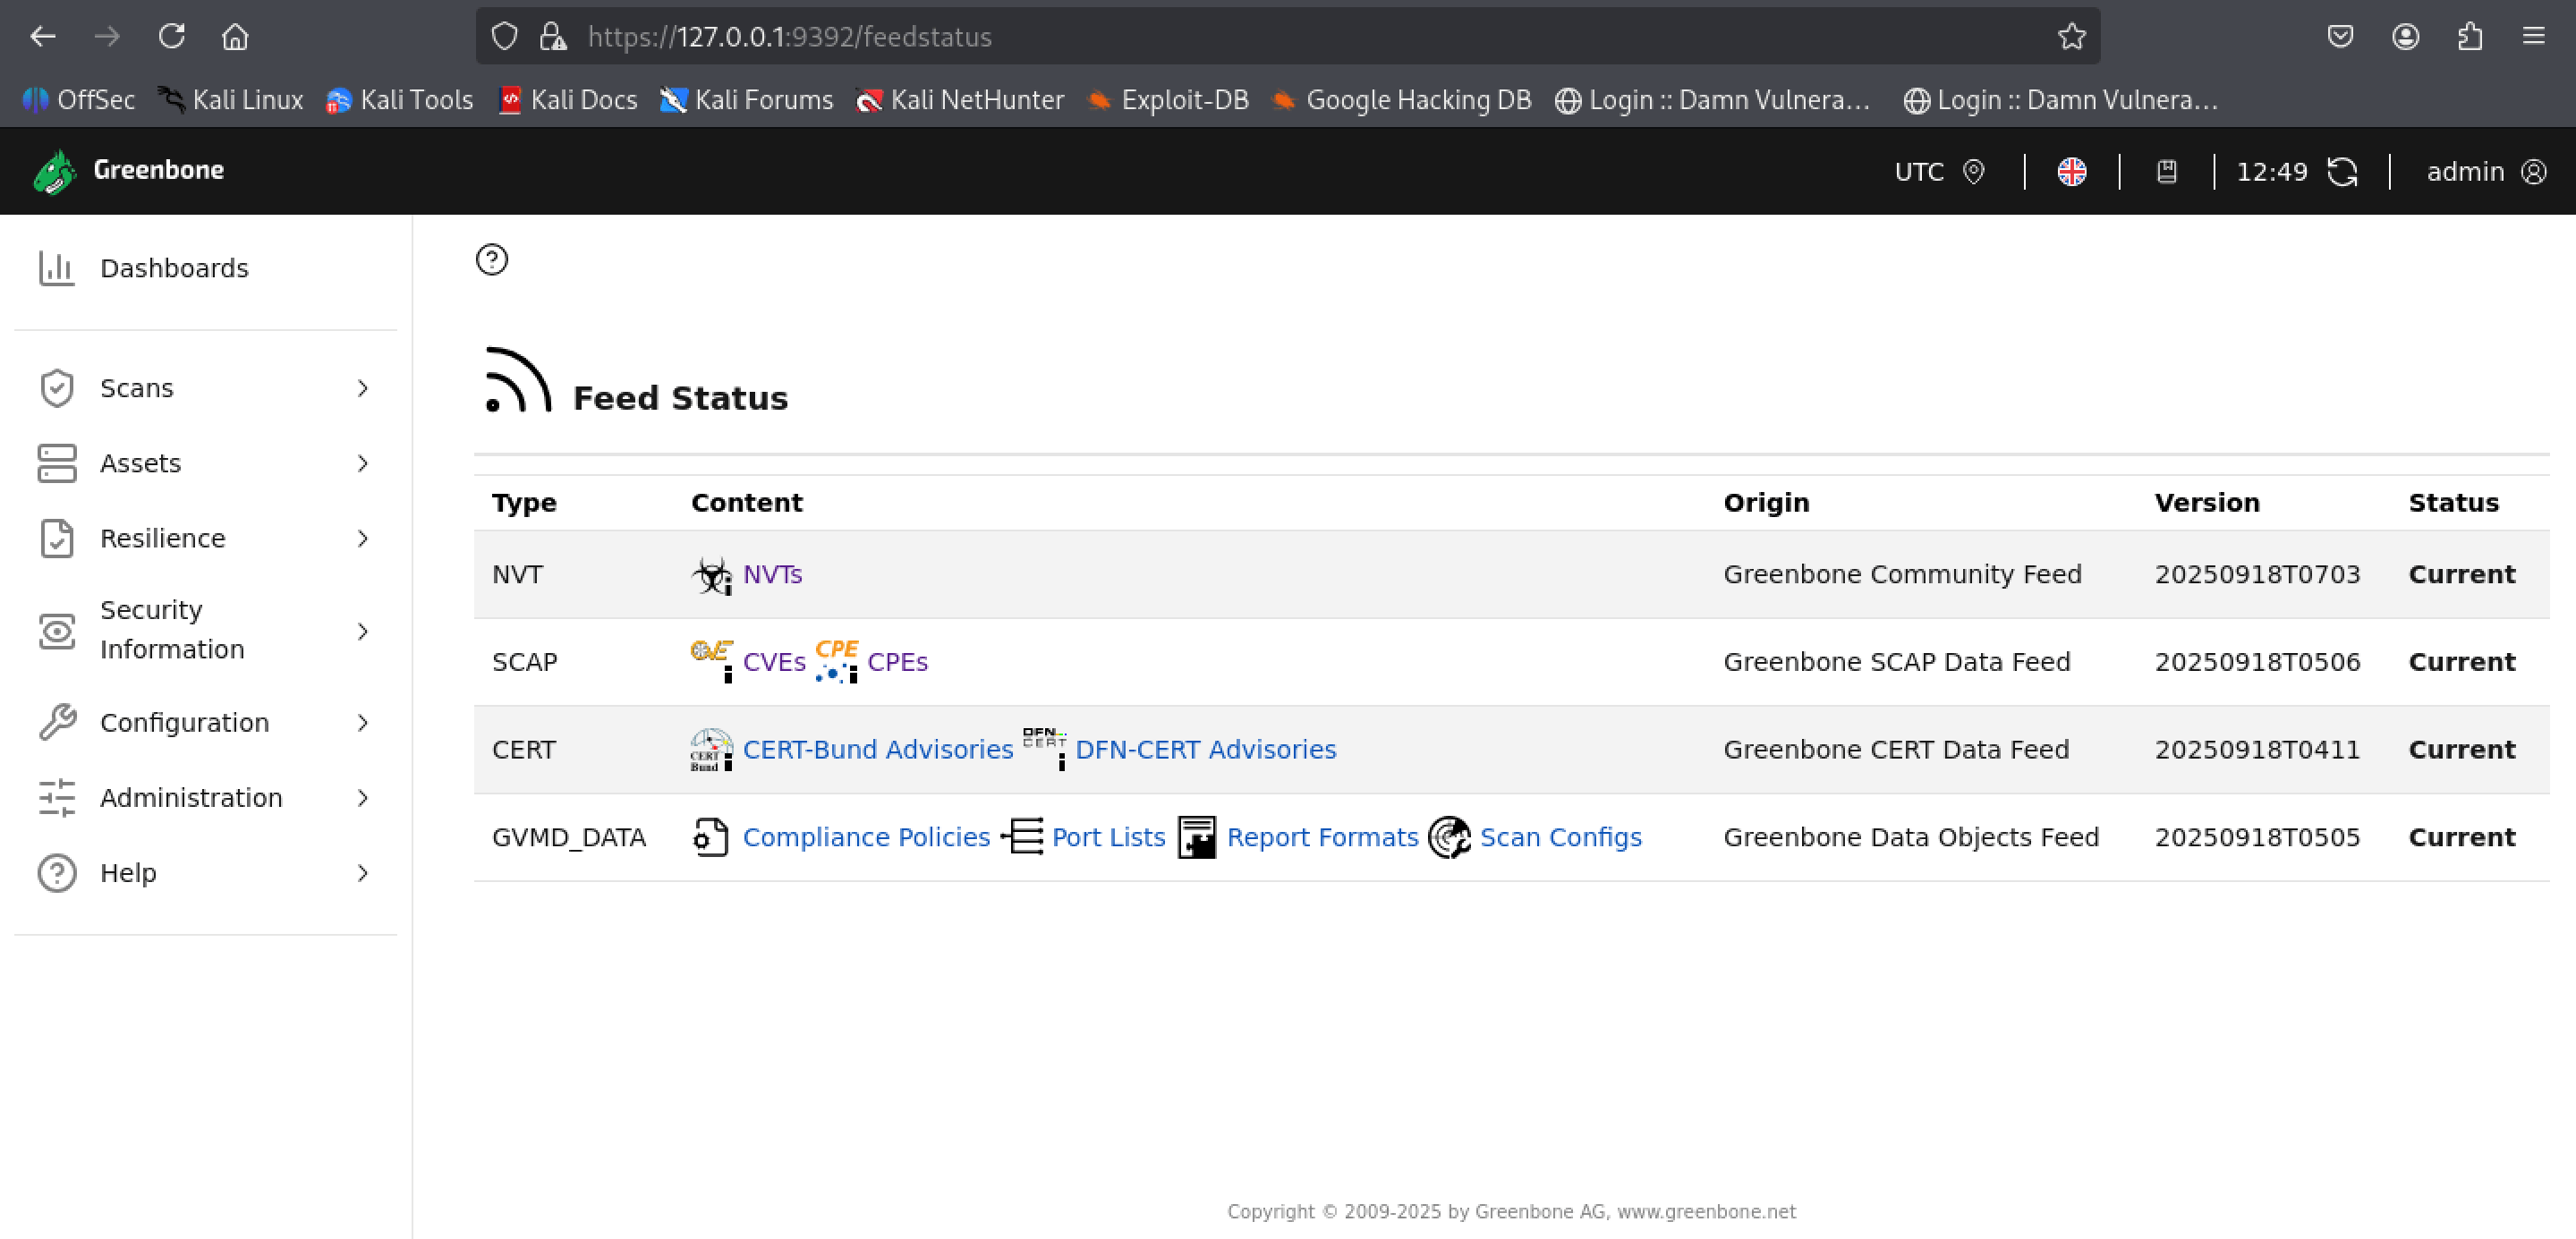Image resolution: width=2576 pixels, height=1239 pixels.
Task: Click Greenbone SCAP Data Feed origin text
Action: (1896, 662)
